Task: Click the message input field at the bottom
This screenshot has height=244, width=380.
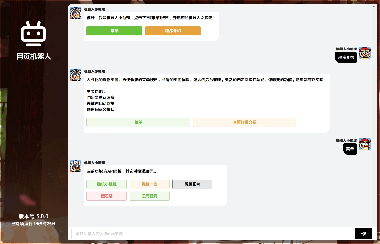Action: pos(212,234)
